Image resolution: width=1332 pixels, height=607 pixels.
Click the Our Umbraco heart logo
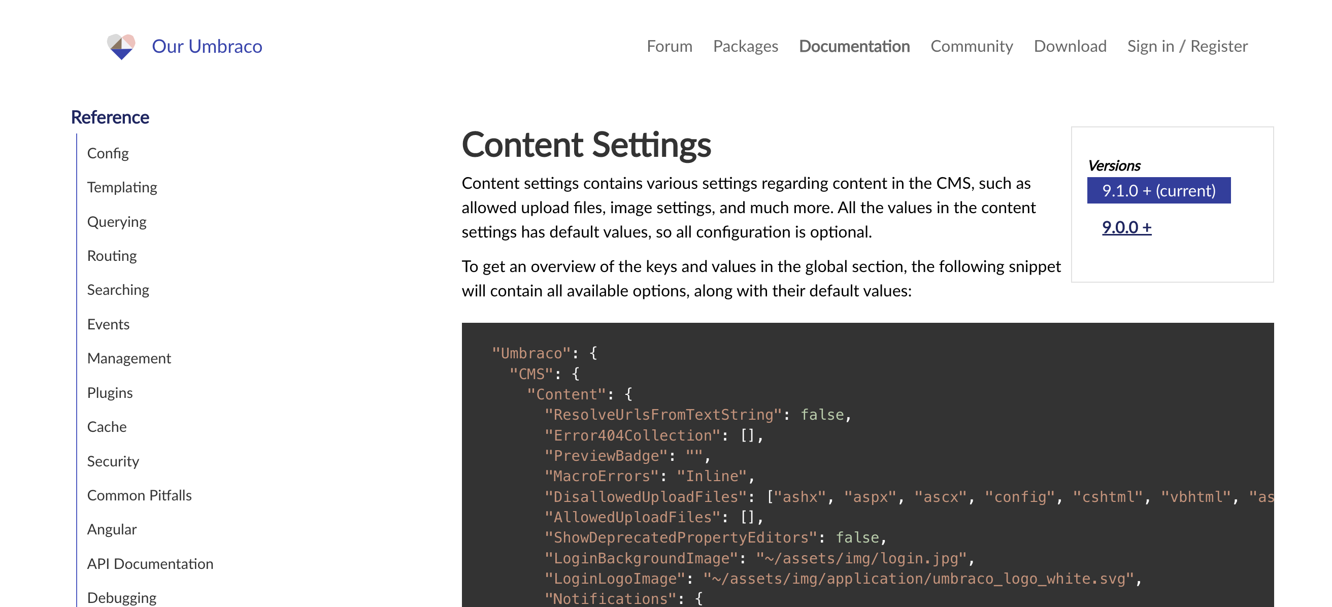(121, 46)
